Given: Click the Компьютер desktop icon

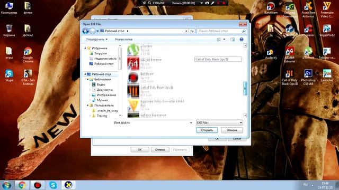Looking at the screenshot, I should [9, 8].
